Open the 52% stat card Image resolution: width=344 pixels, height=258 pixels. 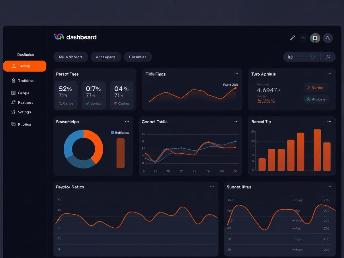tap(66, 95)
